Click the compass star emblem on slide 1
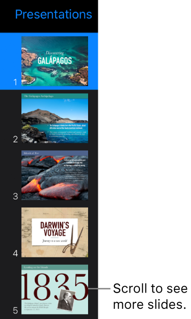The image size is (191, 319). click(x=54, y=72)
